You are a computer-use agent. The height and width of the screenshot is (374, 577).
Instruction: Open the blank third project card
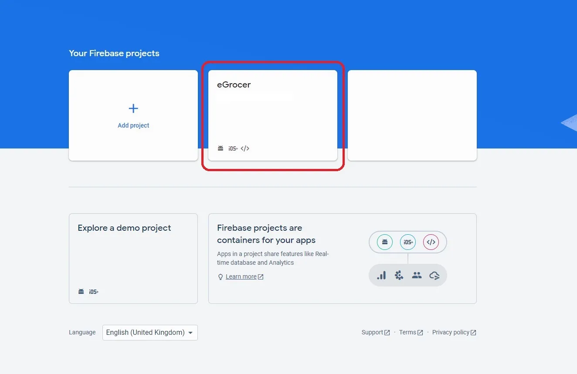pyautogui.click(x=412, y=115)
